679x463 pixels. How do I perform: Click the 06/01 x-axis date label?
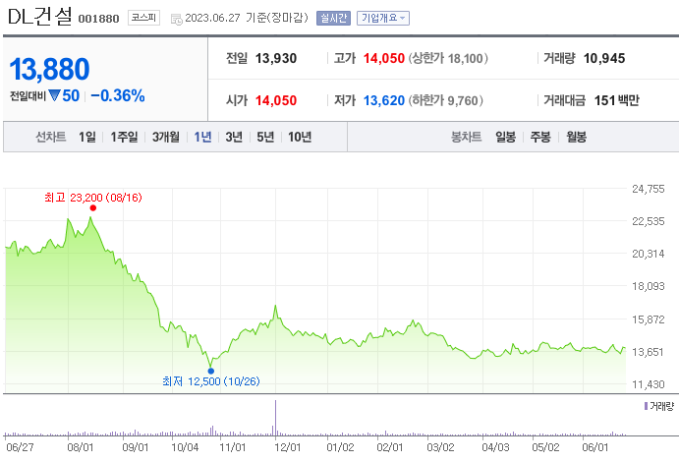[x=595, y=447]
